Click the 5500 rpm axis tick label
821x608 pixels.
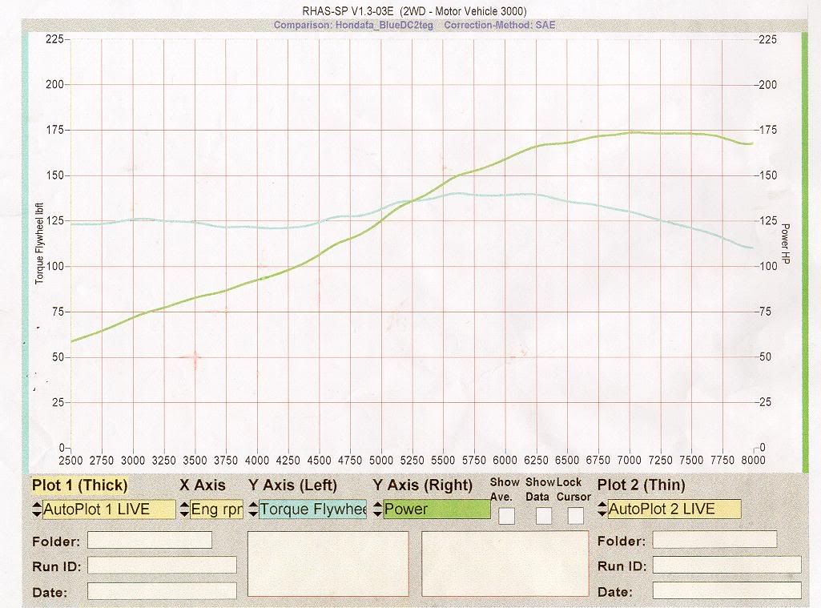click(443, 461)
